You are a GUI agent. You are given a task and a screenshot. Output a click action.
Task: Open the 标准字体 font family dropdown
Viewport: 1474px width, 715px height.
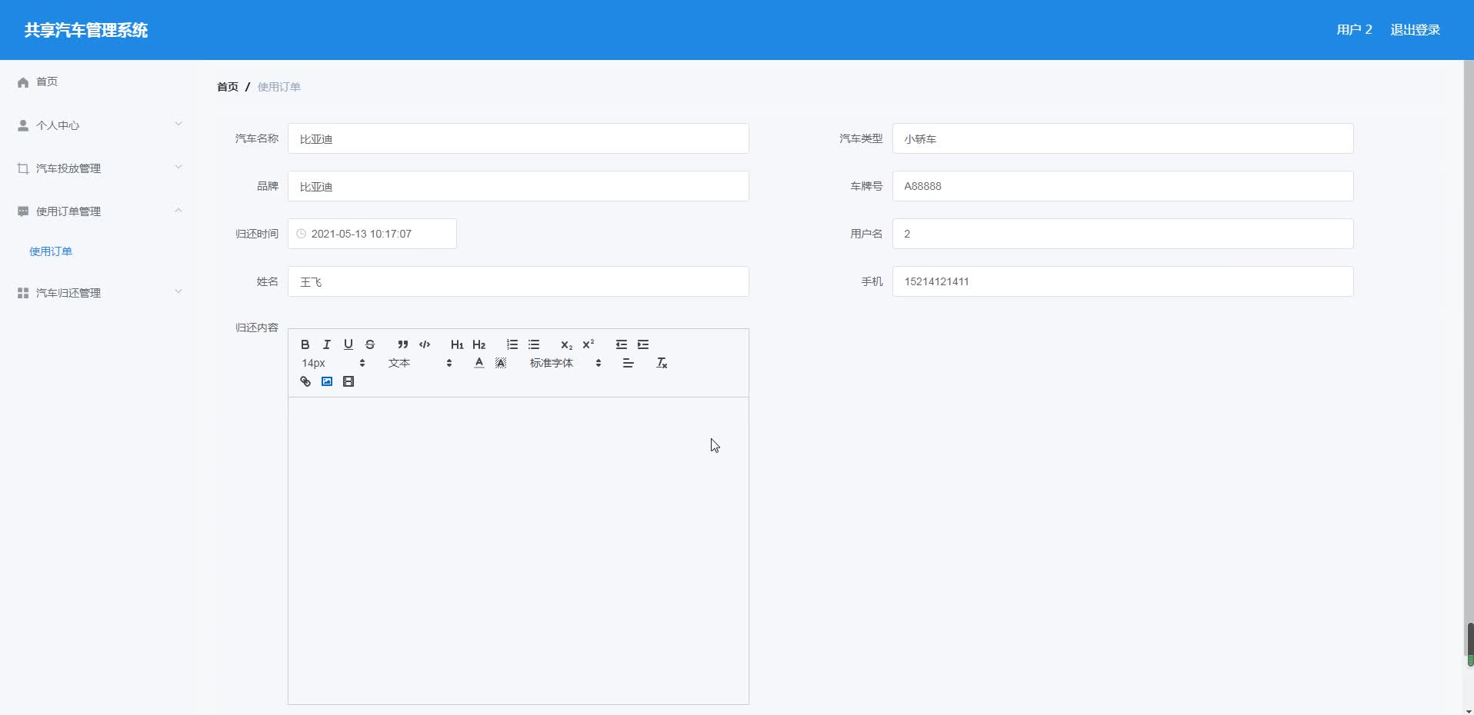coord(565,363)
